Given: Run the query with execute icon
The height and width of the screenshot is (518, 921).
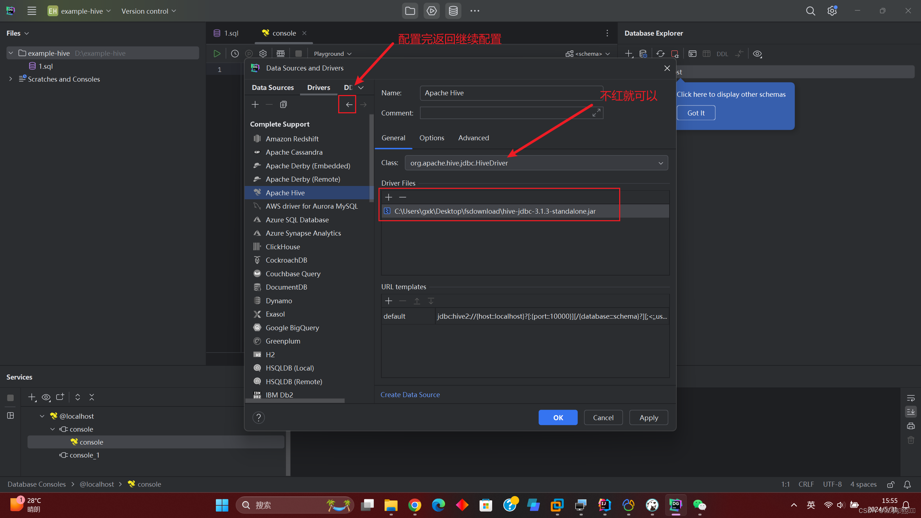Looking at the screenshot, I should [217, 54].
